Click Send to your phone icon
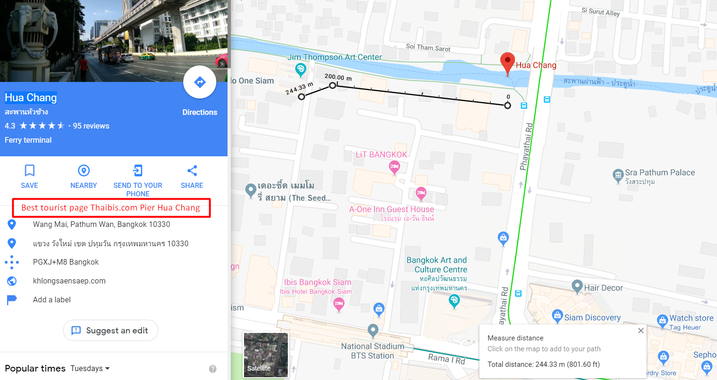 pos(138,170)
